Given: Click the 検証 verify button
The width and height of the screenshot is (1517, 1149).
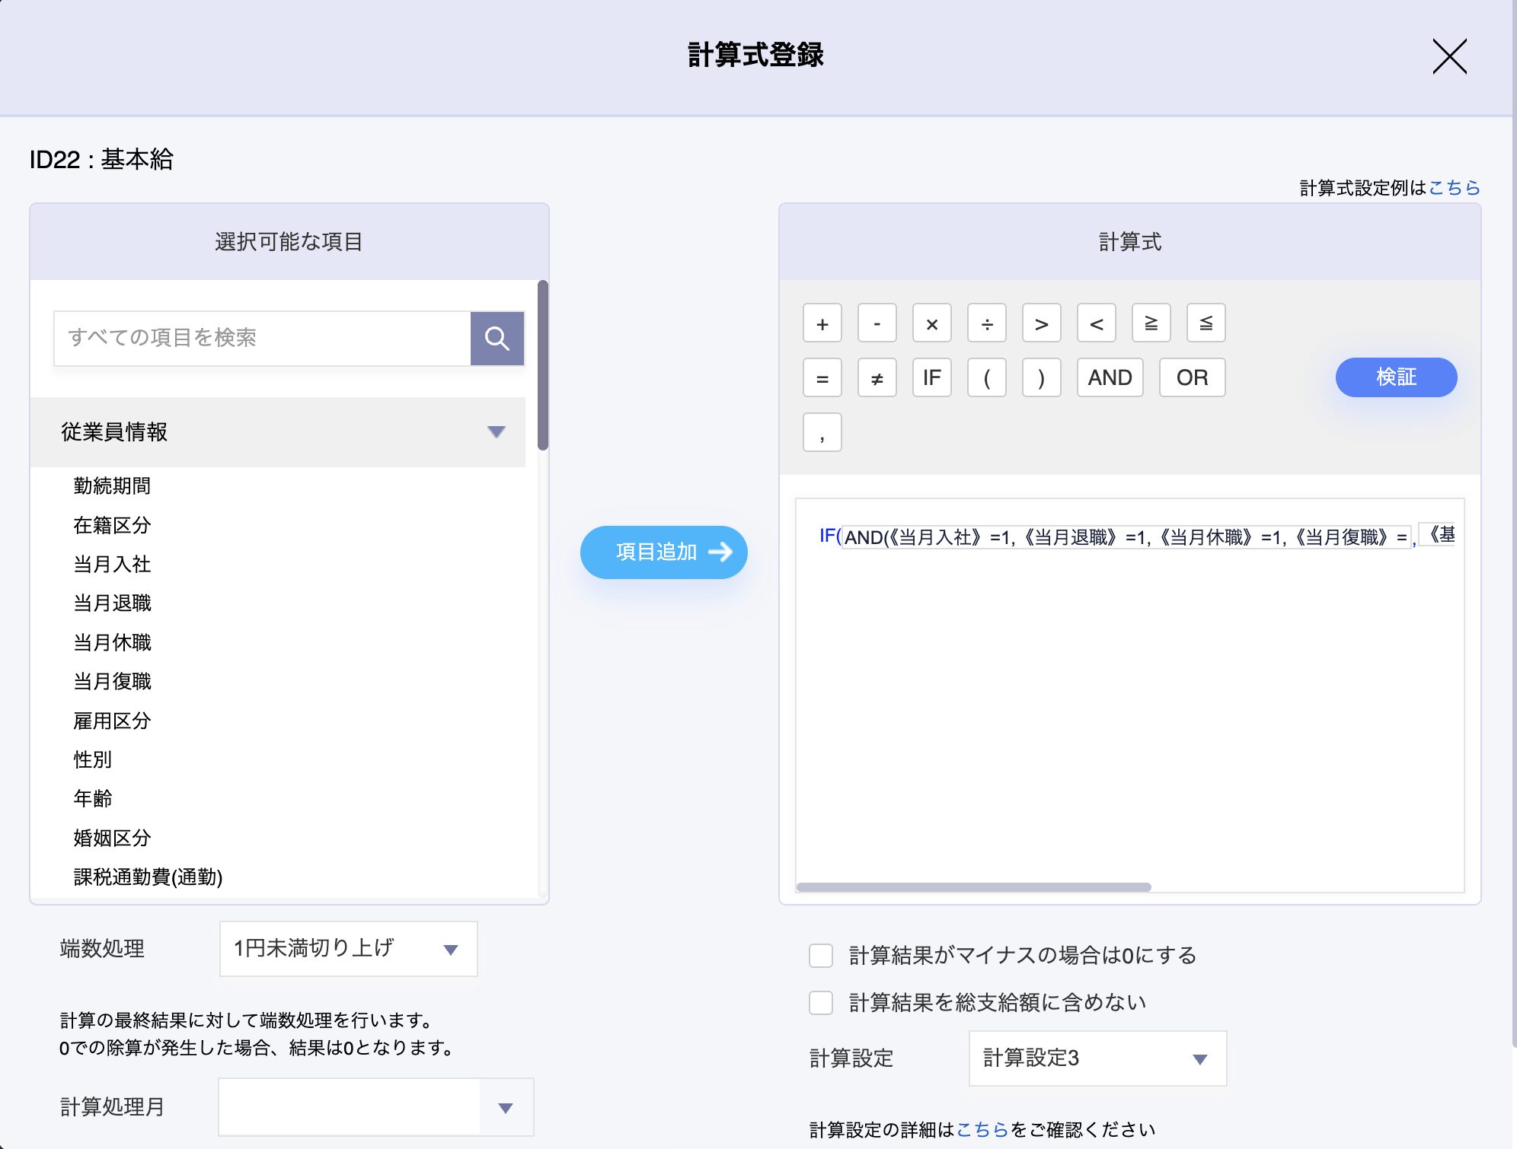Looking at the screenshot, I should point(1395,377).
